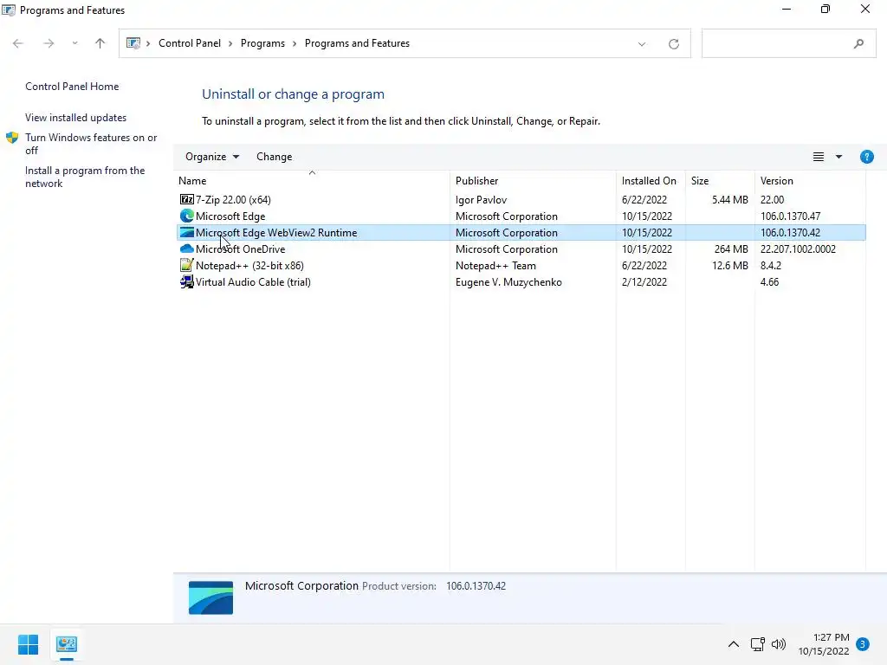Sort by the Publisher column header
Image resolution: width=887 pixels, height=665 pixels.
point(533,180)
